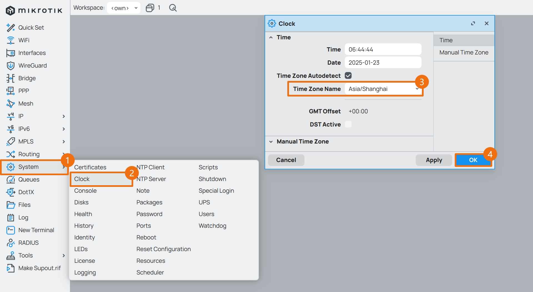Viewport: 533px width, 292px height.
Task: Open NTP Server from System submenu
Action: pyautogui.click(x=151, y=179)
